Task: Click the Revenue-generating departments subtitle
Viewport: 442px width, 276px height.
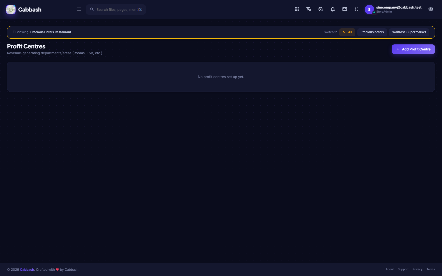Action: (x=55, y=53)
